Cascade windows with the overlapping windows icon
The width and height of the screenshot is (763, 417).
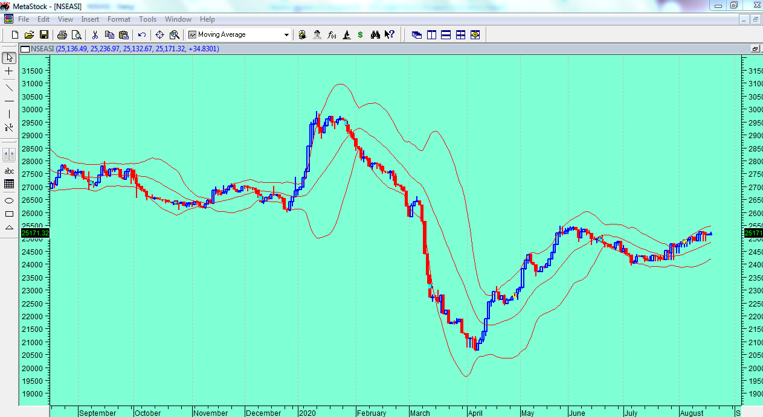(417, 35)
